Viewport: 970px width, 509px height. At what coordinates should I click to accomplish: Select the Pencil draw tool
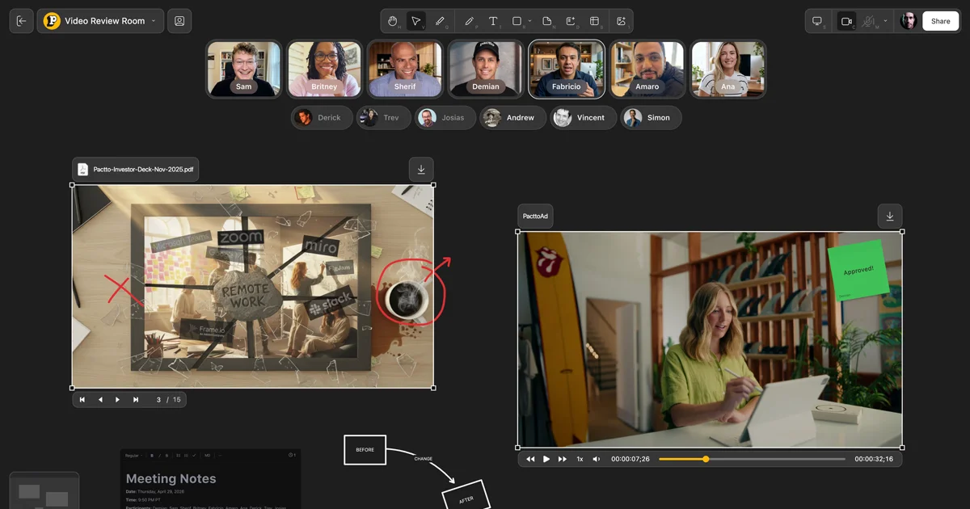470,21
